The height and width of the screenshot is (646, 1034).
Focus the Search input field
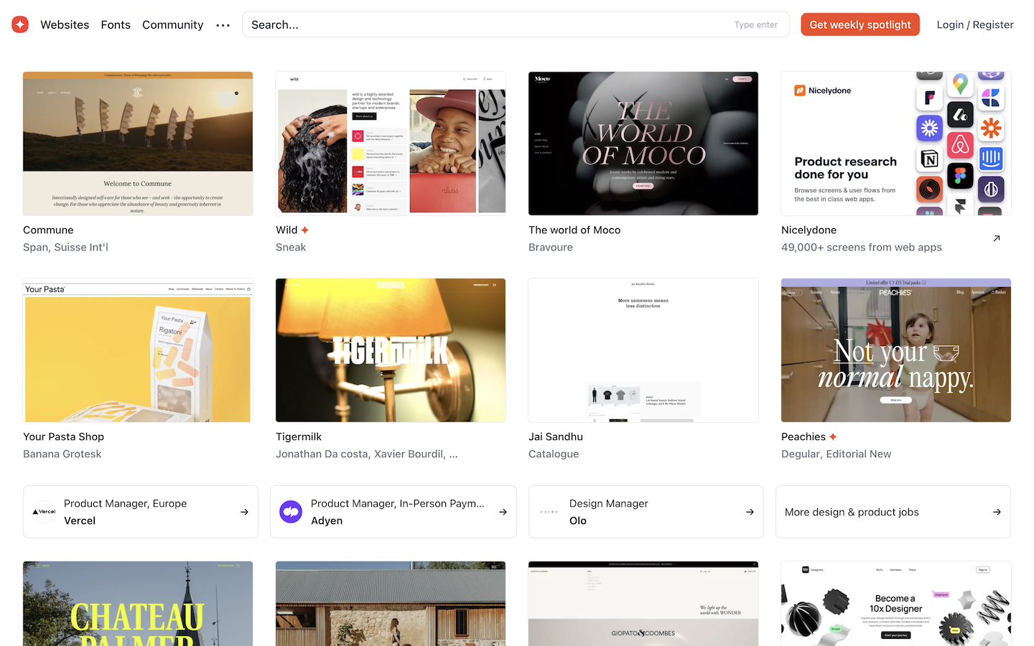pos(516,24)
